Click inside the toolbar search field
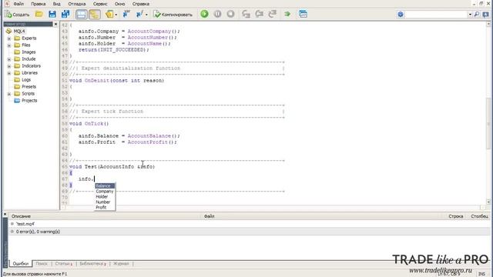 click(x=437, y=14)
